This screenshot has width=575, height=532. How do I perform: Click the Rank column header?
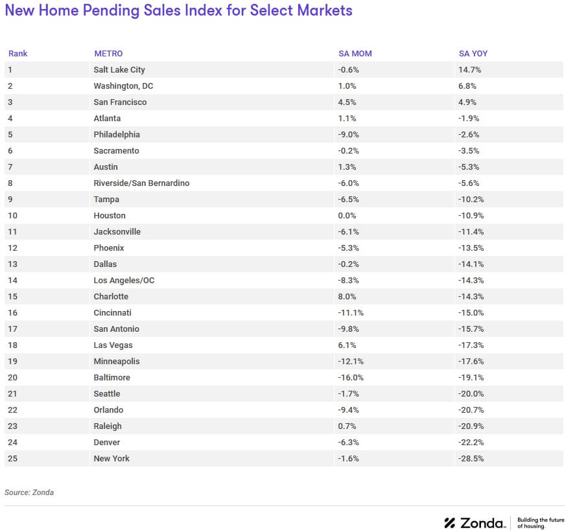[x=18, y=54]
